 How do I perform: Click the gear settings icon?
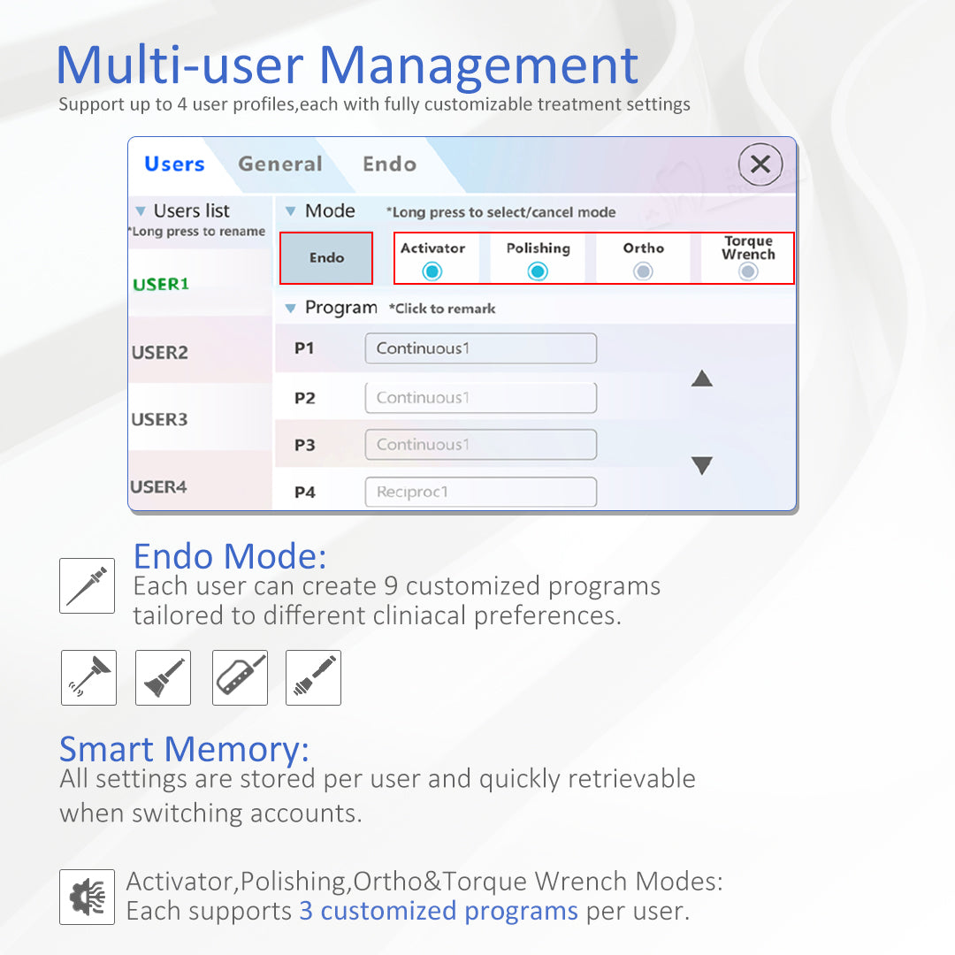click(86, 897)
